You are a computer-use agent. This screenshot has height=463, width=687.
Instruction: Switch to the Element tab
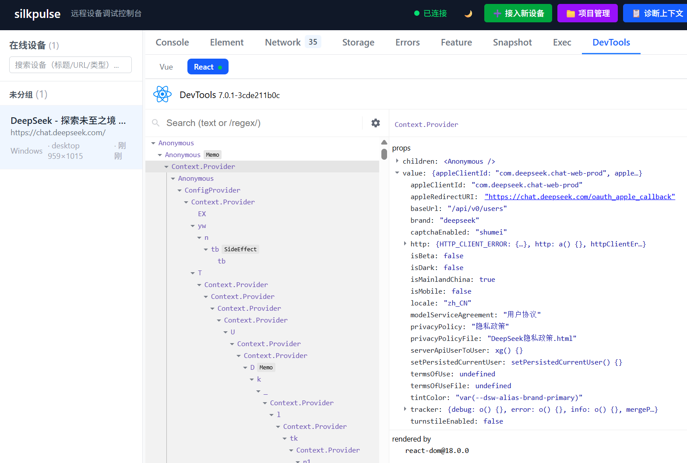coord(227,42)
